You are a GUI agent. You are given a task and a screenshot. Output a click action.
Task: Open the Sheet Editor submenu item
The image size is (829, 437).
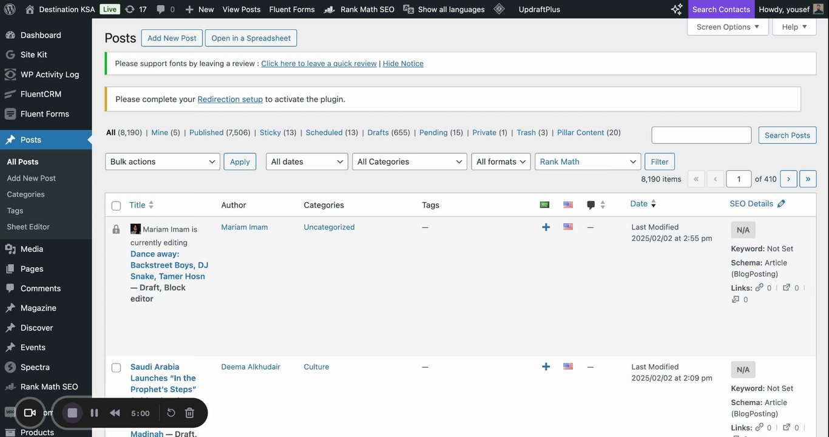[x=28, y=226]
